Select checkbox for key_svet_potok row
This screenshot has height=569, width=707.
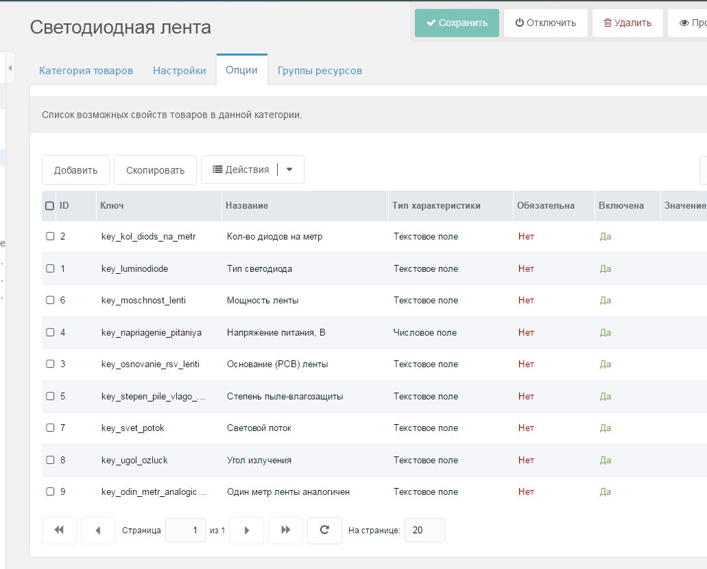pos(50,428)
